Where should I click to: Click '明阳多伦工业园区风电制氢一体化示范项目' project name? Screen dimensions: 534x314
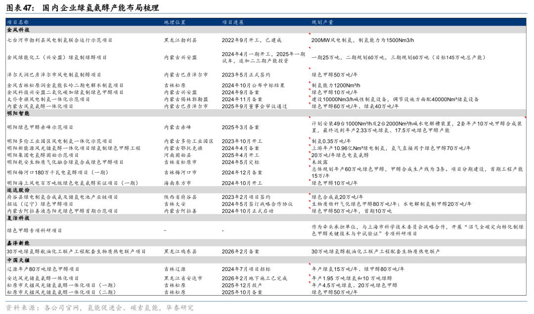point(60,141)
